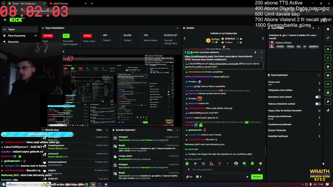Click the lightning bolt sidebar icon
Screen dimensions: 333x187
[328, 58]
